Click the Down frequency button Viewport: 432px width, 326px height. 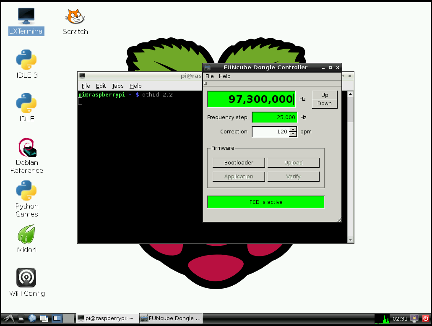(x=325, y=104)
